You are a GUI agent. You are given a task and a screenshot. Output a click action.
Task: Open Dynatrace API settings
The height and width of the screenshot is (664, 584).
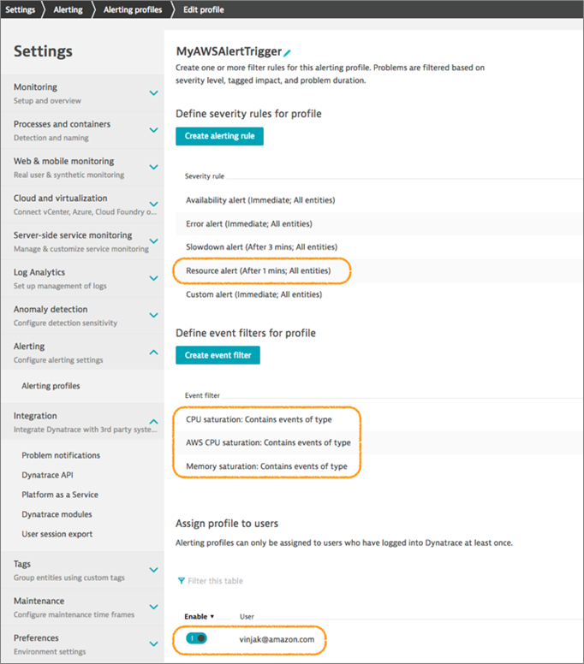[x=47, y=475]
